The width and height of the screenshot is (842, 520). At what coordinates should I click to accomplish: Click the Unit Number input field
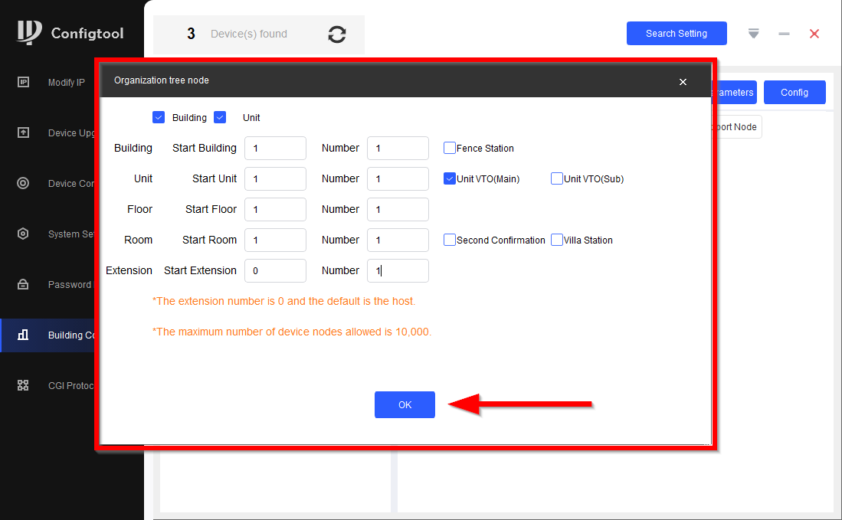tap(398, 178)
